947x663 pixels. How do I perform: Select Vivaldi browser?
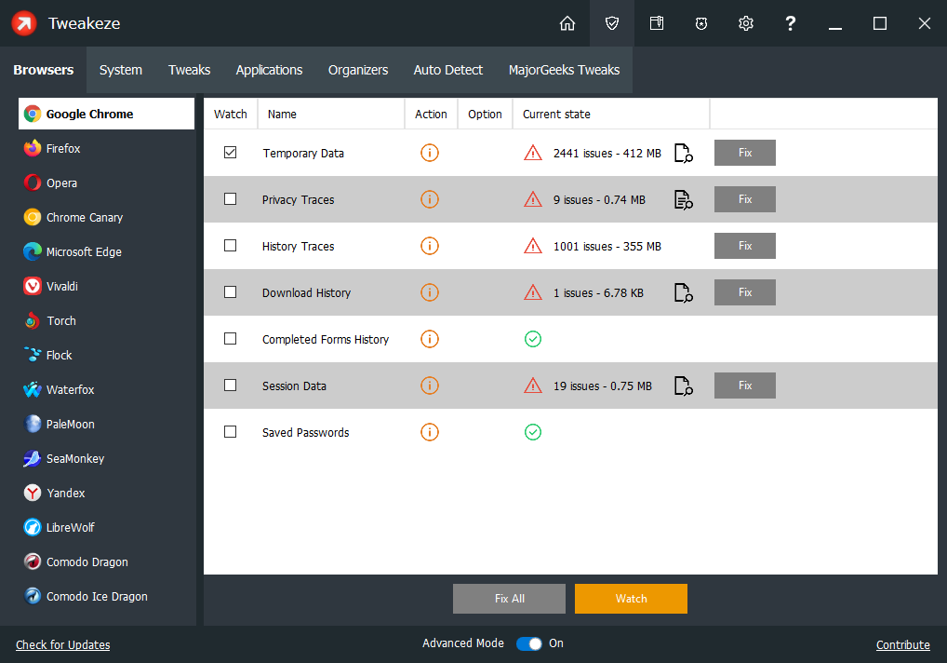tap(106, 287)
